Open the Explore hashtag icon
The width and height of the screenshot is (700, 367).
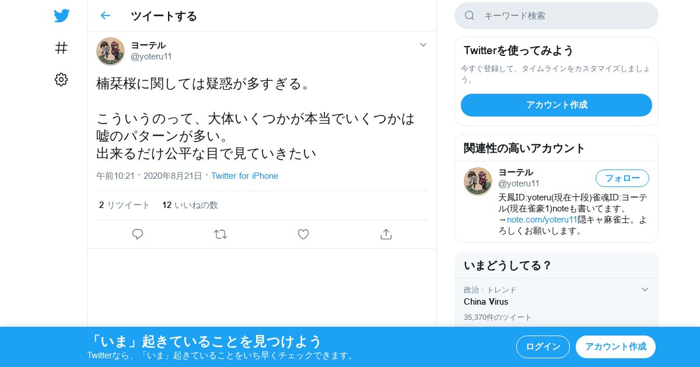pos(61,48)
